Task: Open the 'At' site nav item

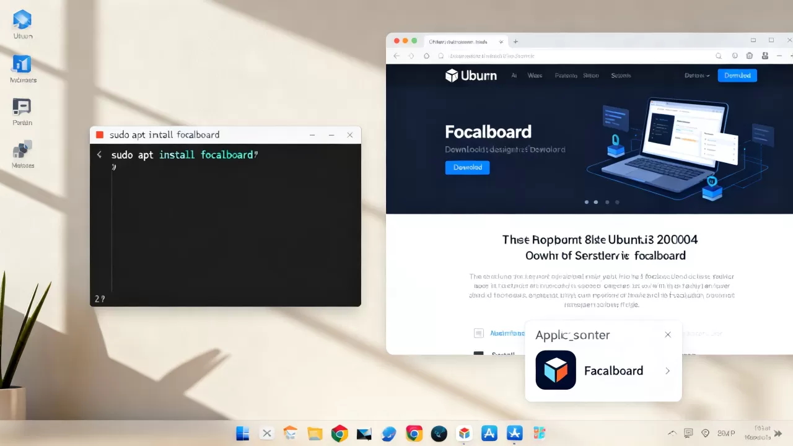Action: point(514,76)
